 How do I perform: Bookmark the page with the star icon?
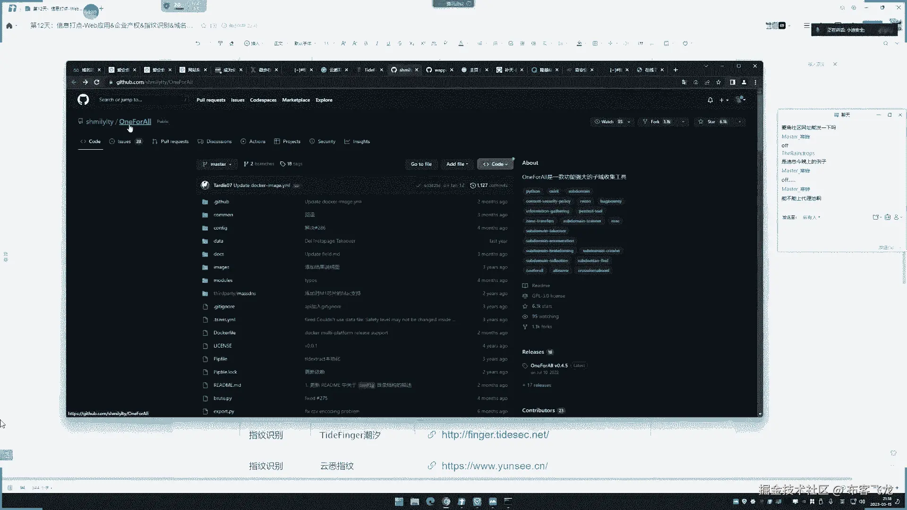(x=719, y=82)
